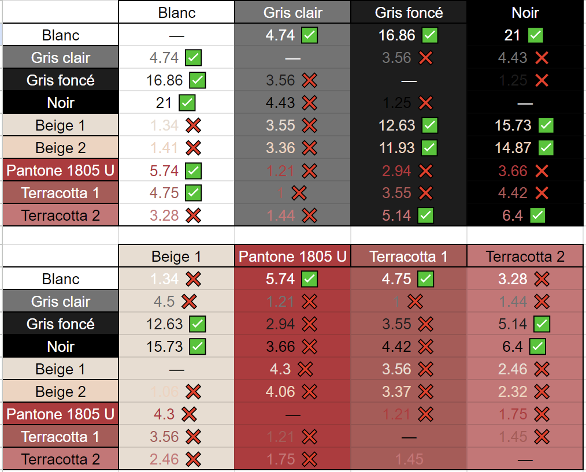Click the dash cell in the Blanc column
This screenshot has width=586, height=472.
(176, 35)
